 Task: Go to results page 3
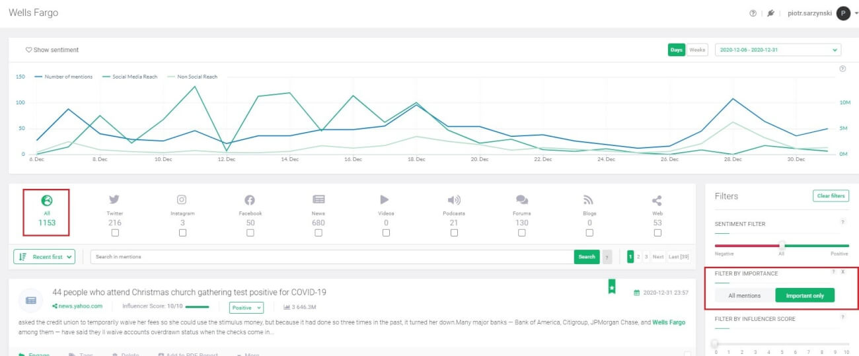pos(646,257)
